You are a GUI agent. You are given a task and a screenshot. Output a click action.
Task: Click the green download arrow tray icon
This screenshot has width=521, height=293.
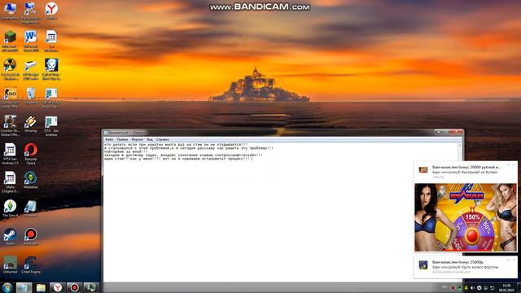click(x=466, y=287)
